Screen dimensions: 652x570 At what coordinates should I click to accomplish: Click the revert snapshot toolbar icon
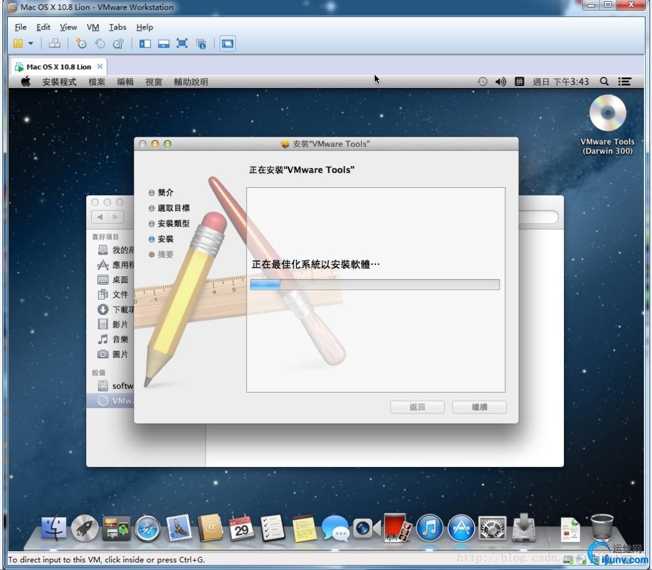(100, 43)
